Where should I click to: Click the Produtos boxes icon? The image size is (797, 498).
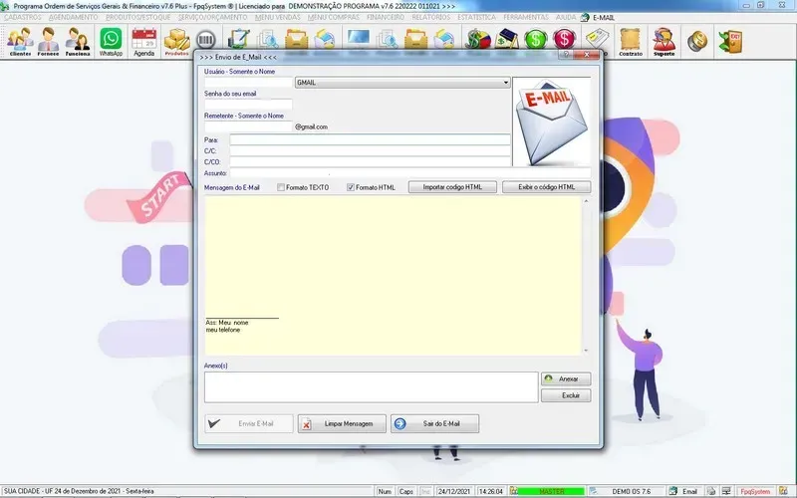(176, 42)
